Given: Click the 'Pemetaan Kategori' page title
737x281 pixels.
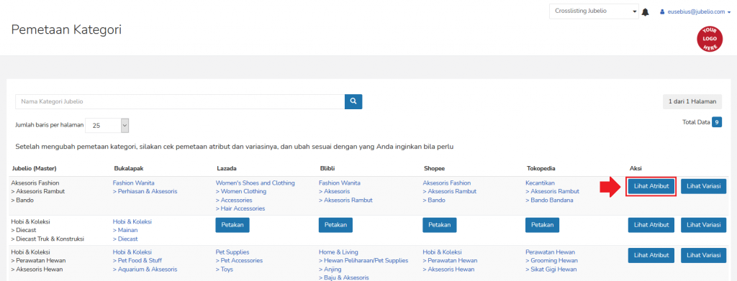Looking at the screenshot, I should pyautogui.click(x=66, y=30).
